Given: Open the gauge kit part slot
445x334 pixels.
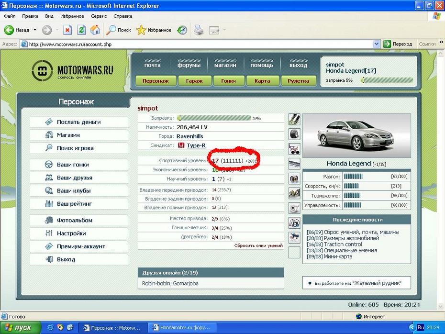Looking at the screenshot, I should pos(294,223).
